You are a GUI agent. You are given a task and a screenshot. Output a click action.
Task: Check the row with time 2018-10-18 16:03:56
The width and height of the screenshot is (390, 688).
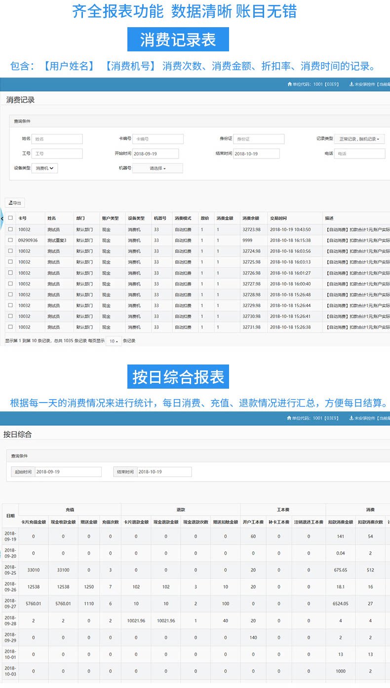pos(10,251)
